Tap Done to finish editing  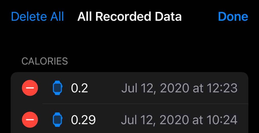[x=233, y=17]
